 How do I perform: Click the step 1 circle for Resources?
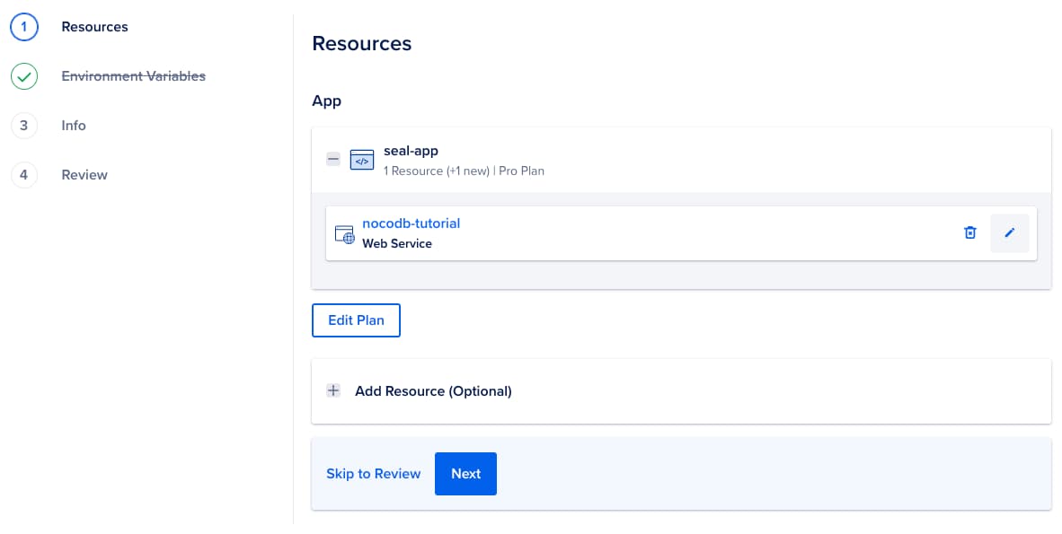pyautogui.click(x=24, y=27)
